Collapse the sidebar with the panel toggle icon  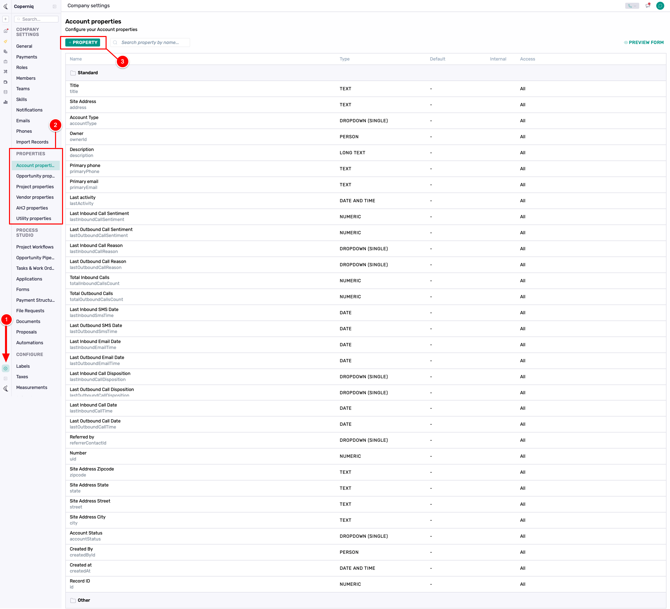[x=55, y=6]
